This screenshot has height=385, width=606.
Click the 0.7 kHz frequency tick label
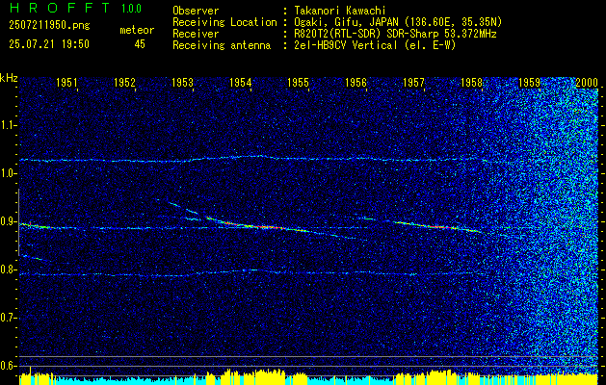pos(7,318)
